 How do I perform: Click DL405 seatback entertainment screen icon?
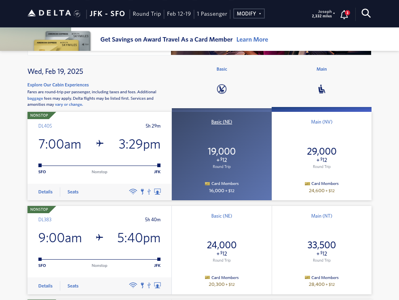158,191
